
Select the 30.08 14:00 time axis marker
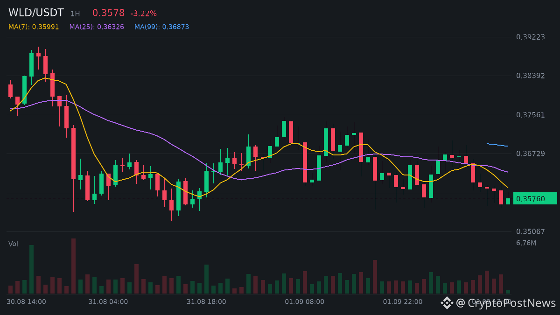coord(26,302)
